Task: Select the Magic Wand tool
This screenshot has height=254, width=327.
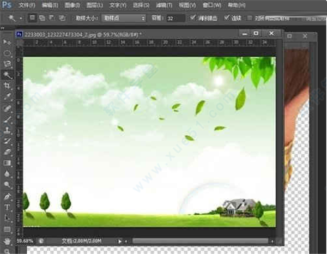Action: click(7, 75)
